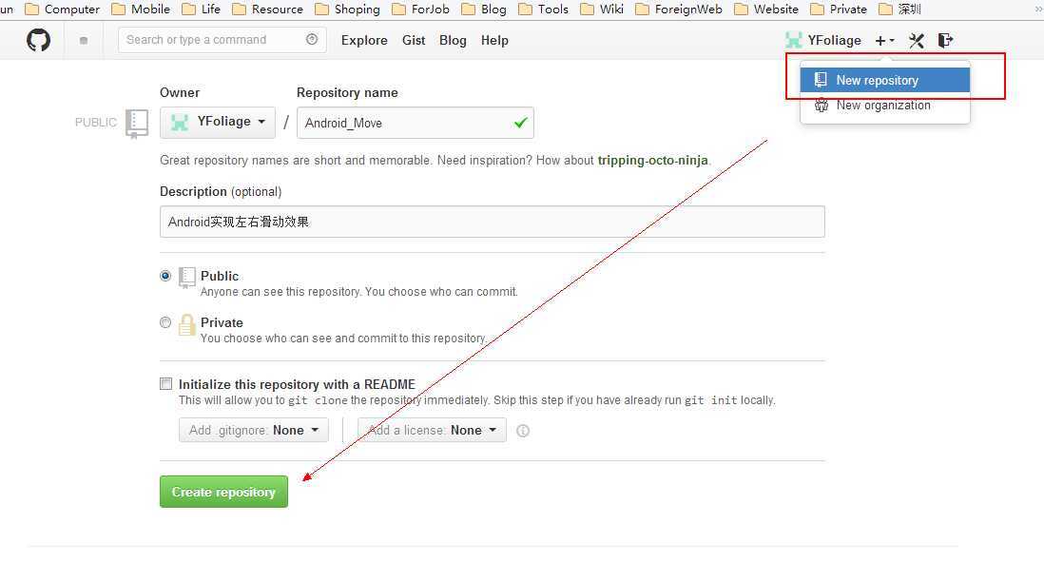
Task: Open the Website bookmarks folder
Action: [x=766, y=10]
